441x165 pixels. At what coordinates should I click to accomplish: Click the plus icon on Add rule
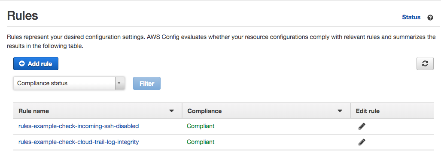[21, 64]
